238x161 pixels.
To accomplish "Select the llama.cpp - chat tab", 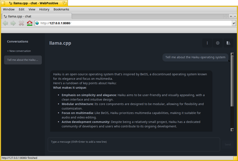I will pos(37,16).
